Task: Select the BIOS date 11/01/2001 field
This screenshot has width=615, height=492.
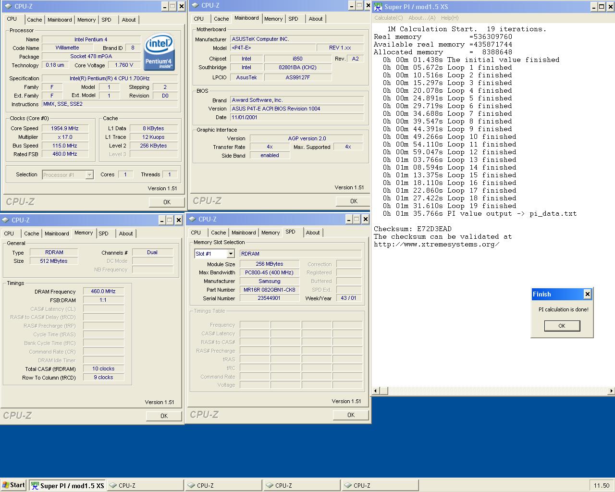Action: 297,117
